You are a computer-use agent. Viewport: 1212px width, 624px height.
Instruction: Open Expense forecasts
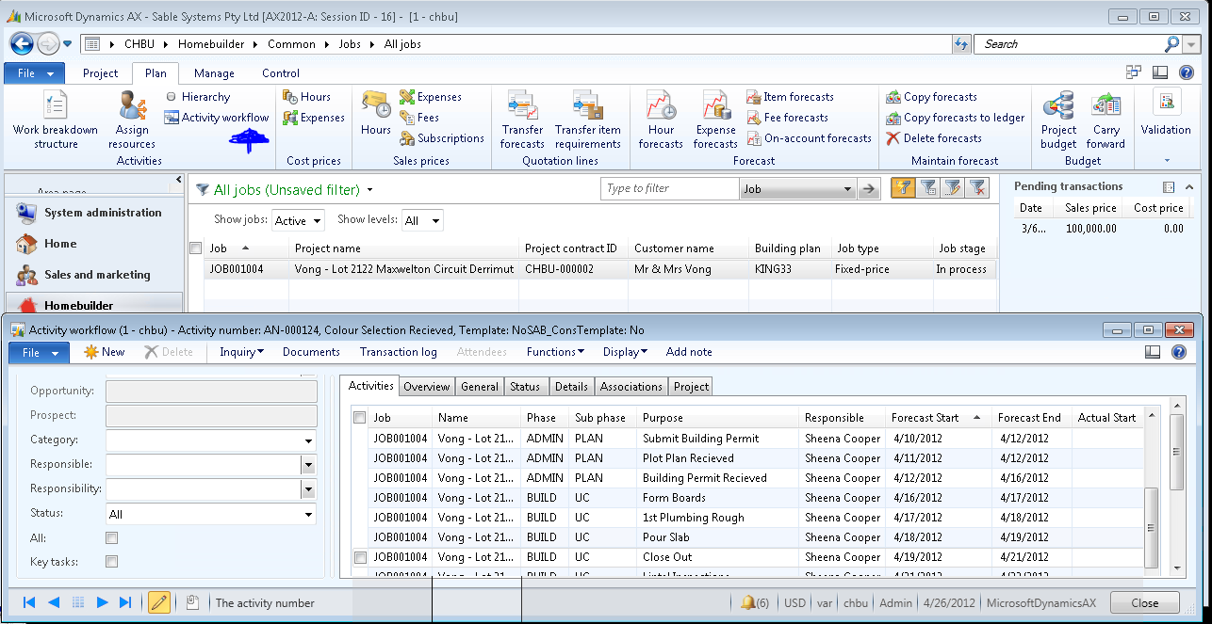(715, 120)
